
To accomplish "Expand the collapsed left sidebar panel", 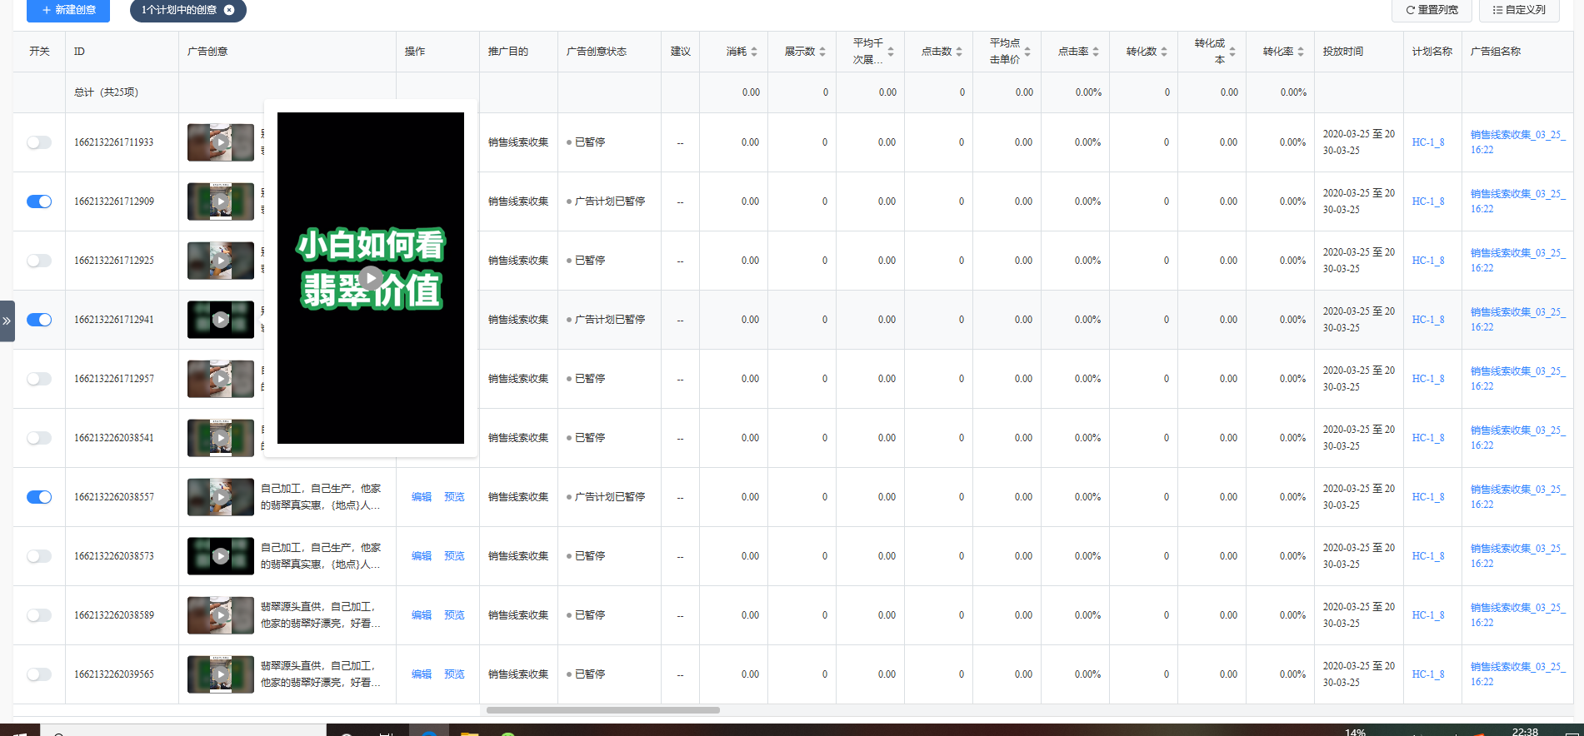I will pos(7,321).
